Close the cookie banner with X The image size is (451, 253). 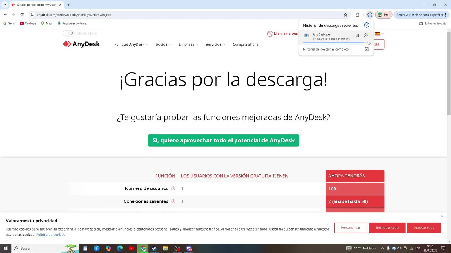pyautogui.click(x=442, y=216)
